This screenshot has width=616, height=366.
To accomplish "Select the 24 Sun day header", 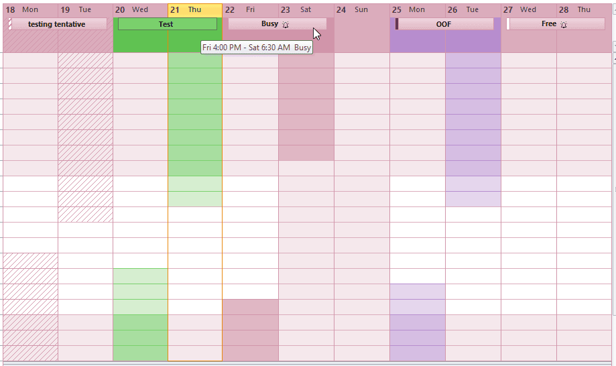I will click(x=362, y=10).
